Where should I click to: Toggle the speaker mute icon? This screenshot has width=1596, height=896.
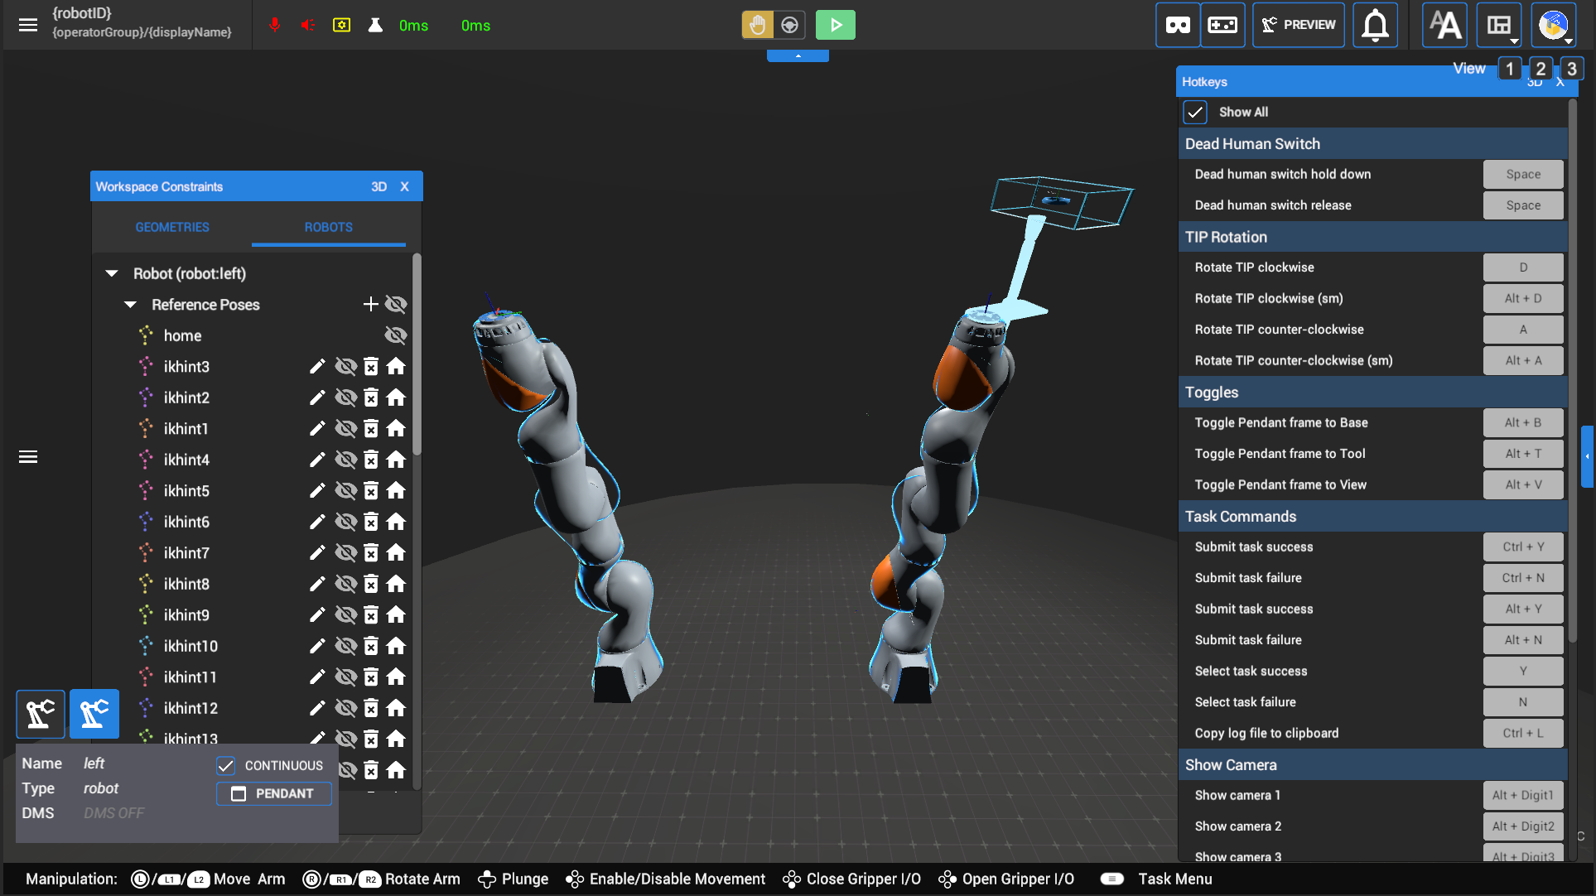[x=308, y=25]
